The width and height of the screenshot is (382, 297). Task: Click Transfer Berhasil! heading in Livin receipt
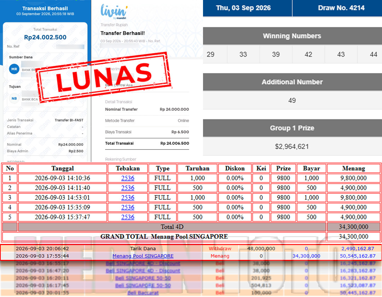pyautogui.click(x=122, y=33)
